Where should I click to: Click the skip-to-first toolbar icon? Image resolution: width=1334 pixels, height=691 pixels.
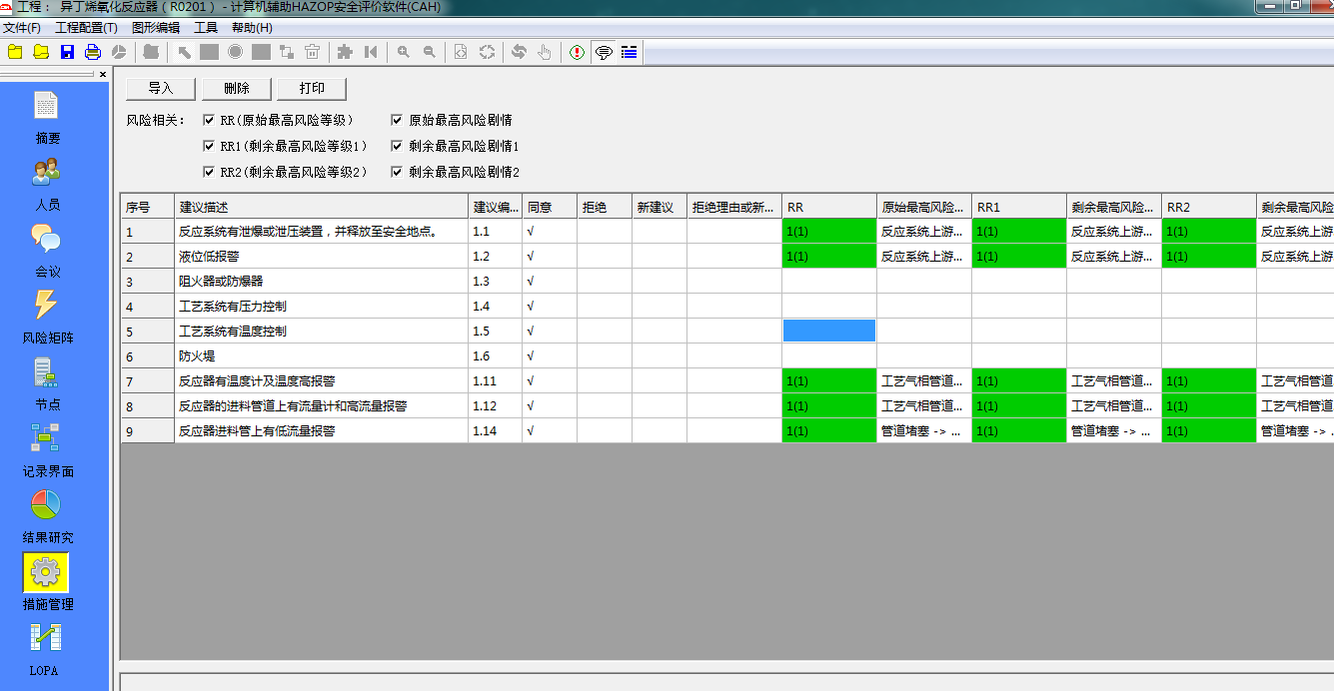coord(371,52)
